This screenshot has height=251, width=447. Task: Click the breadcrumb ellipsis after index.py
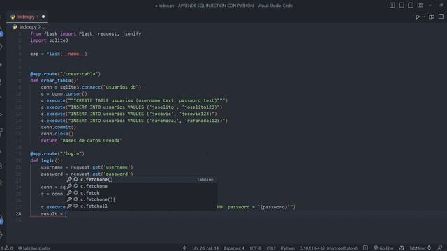[x=43, y=27]
